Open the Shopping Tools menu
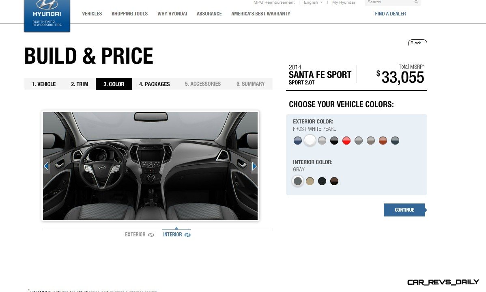 tap(129, 14)
